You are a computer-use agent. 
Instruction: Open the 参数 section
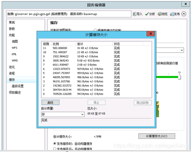(12, 29)
